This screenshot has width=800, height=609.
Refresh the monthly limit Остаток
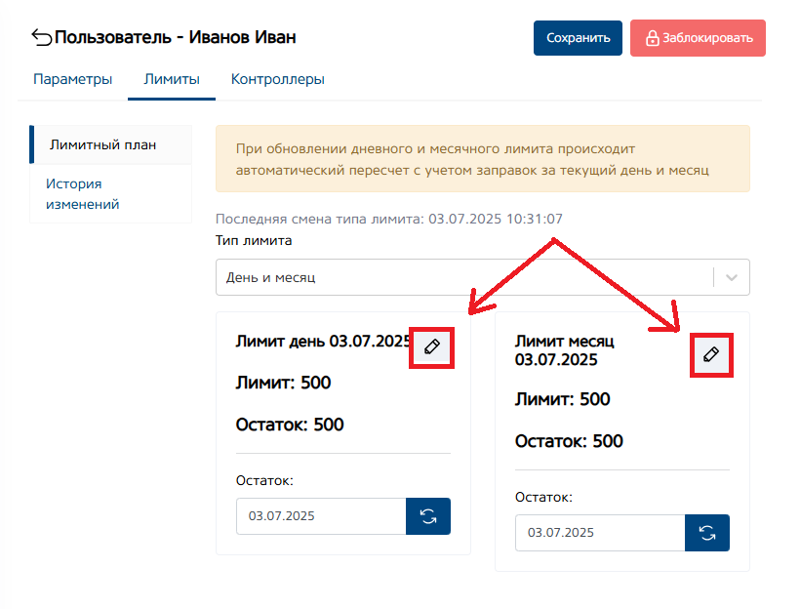tap(707, 533)
